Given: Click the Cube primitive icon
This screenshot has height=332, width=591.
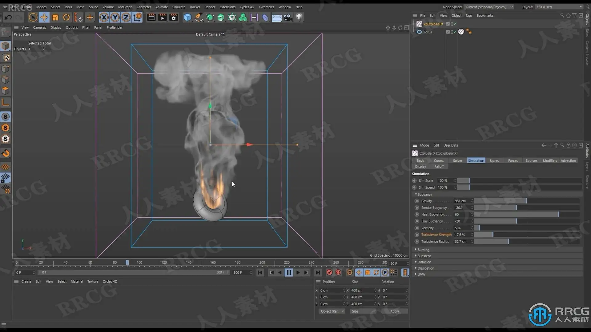Looking at the screenshot, I should 187,18.
